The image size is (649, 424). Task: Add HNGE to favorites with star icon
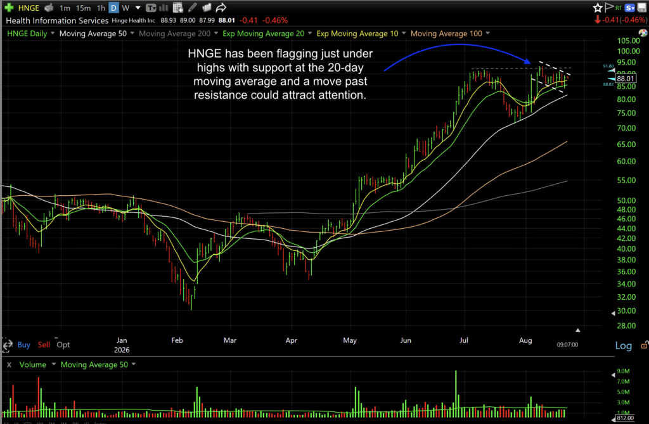coord(597,8)
